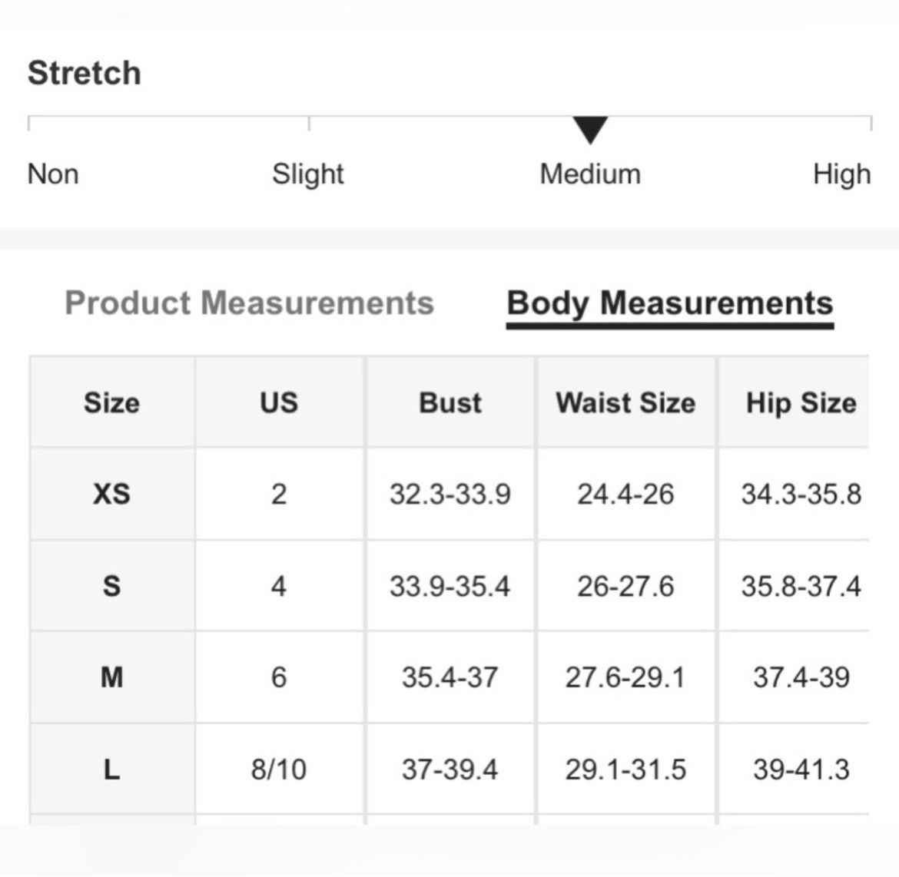The height and width of the screenshot is (877, 899).
Task: Click the Medium stretch label
Action: 590,174
